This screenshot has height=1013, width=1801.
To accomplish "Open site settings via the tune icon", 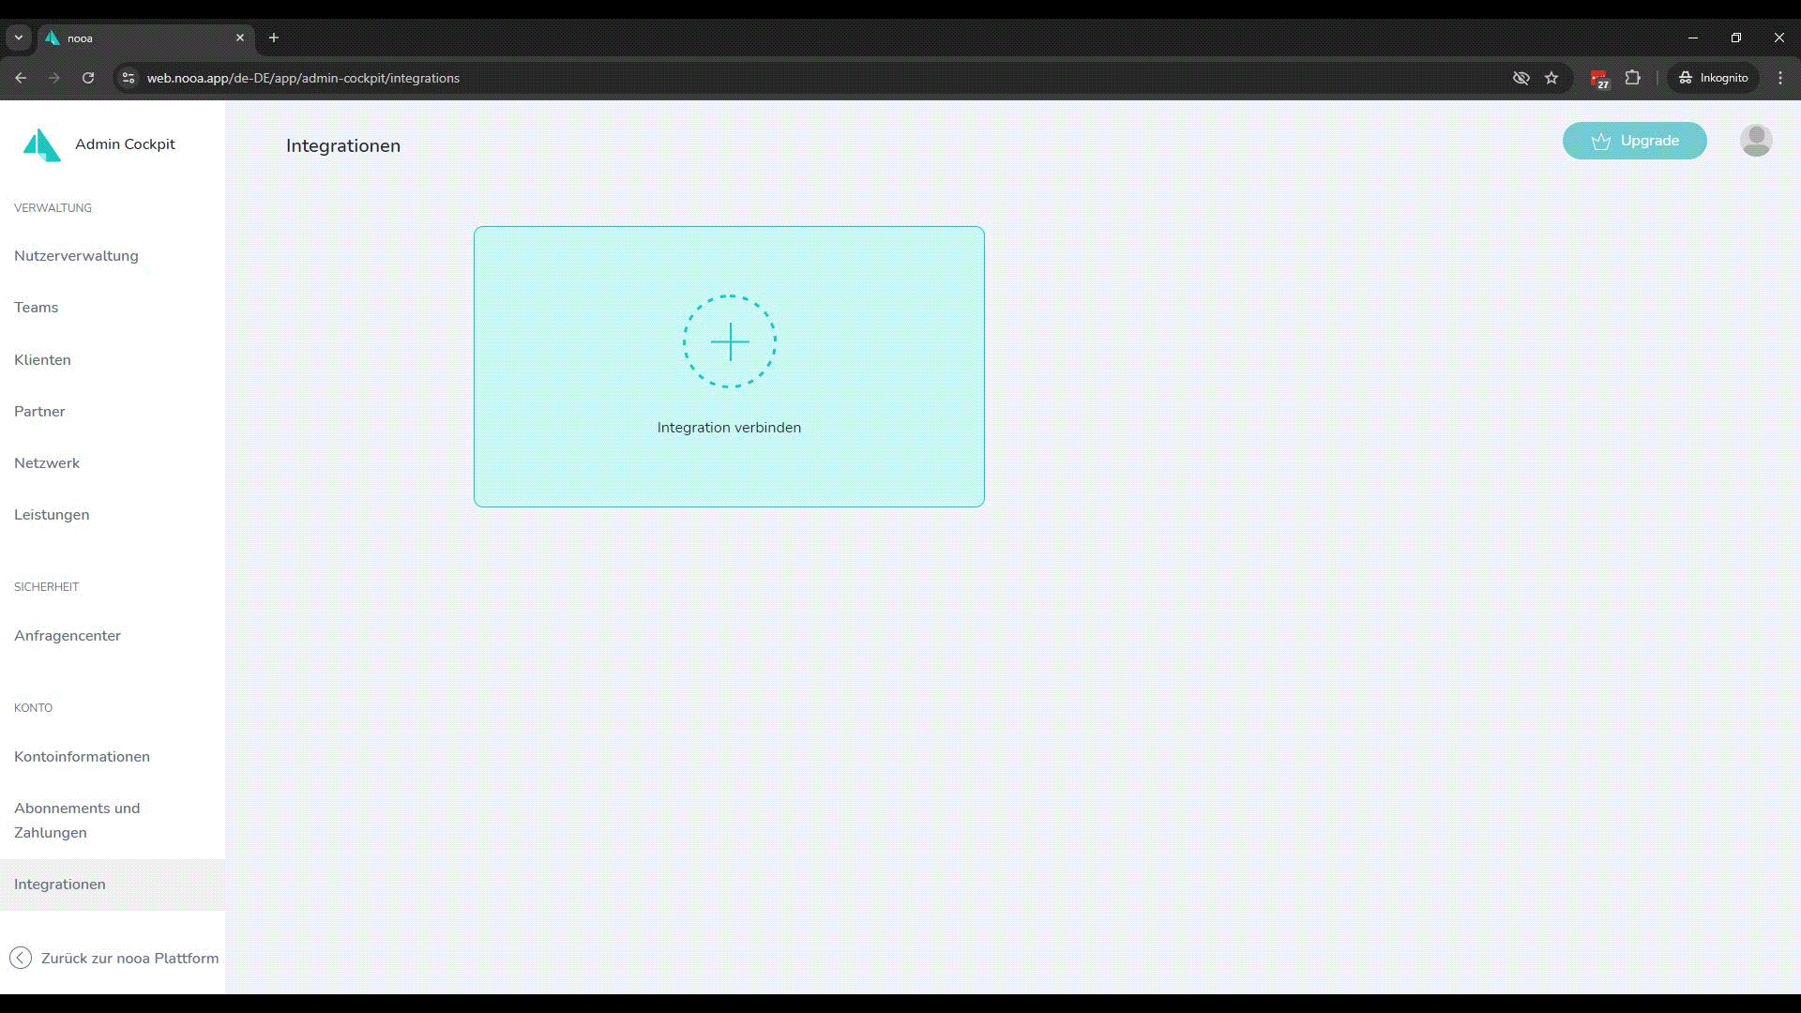I will [127, 78].
